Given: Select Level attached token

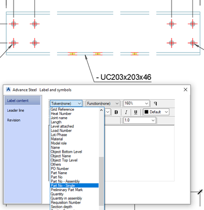Looking at the screenshot, I should point(74,127).
